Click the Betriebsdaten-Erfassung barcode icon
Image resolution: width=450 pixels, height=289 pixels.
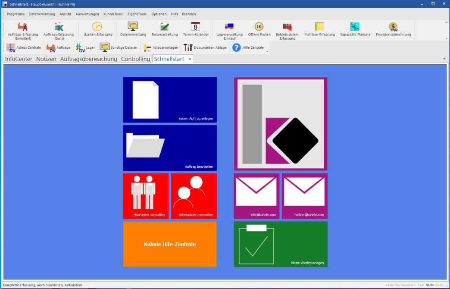[287, 27]
